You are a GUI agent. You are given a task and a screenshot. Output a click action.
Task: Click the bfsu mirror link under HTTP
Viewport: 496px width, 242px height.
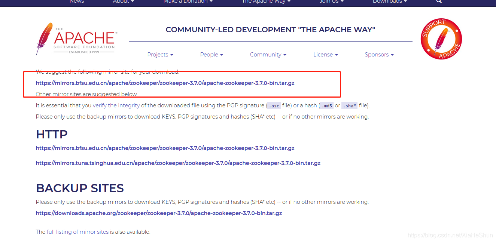tap(165, 148)
